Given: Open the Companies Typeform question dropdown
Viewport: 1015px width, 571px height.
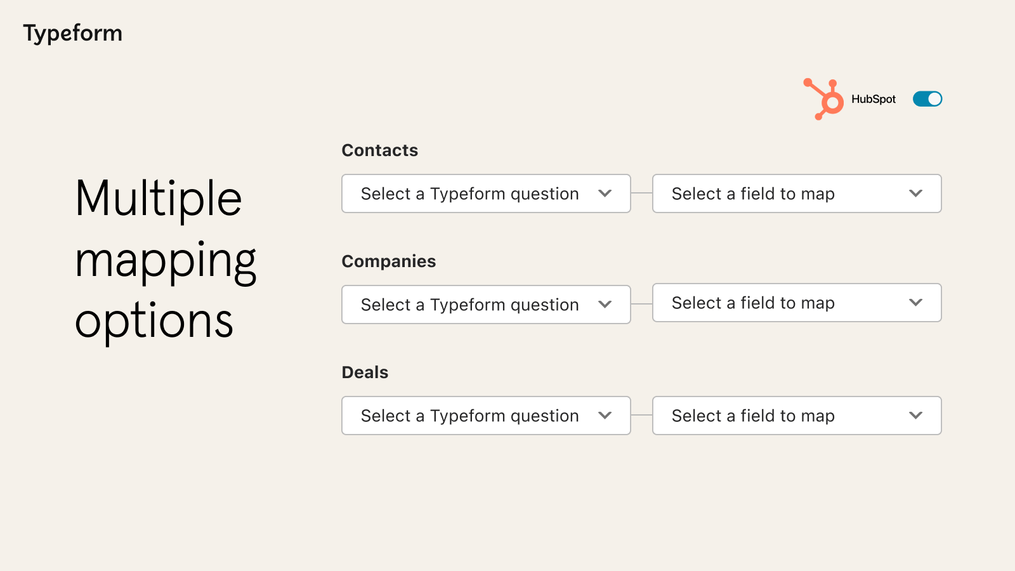Looking at the screenshot, I should [x=485, y=305].
